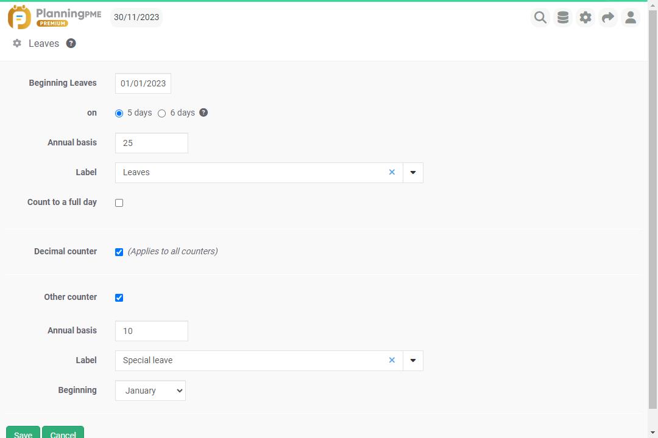Clear the Leaves label with the X
The width and height of the screenshot is (658, 438).
click(392, 172)
